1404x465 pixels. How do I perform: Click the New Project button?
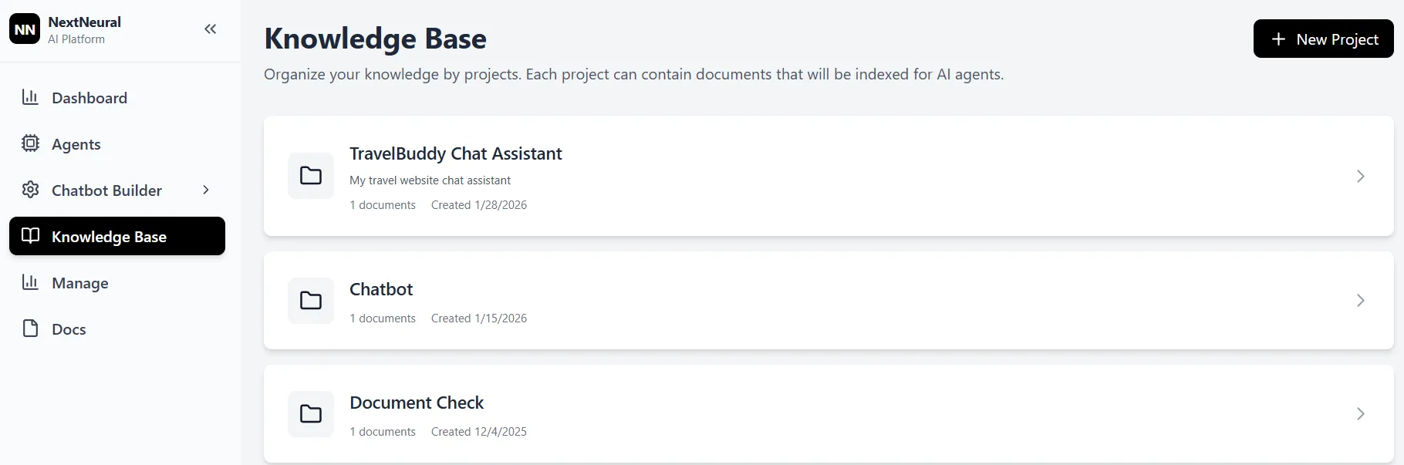[x=1322, y=39]
